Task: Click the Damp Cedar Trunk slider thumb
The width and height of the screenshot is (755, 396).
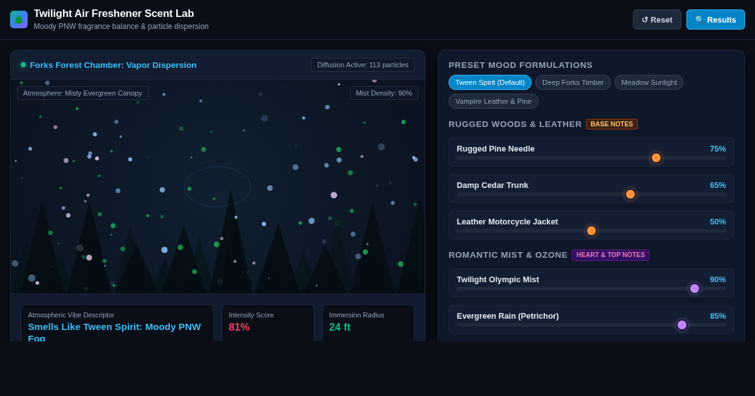Action: pos(630,194)
